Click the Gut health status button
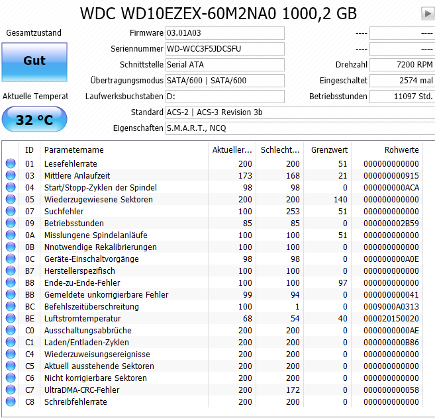 [34, 62]
